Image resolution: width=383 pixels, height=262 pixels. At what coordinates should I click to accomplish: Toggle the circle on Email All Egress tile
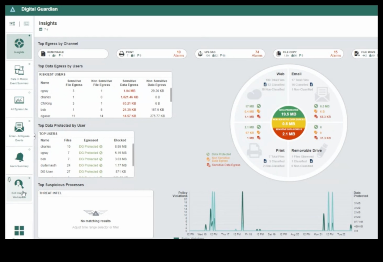point(29,121)
